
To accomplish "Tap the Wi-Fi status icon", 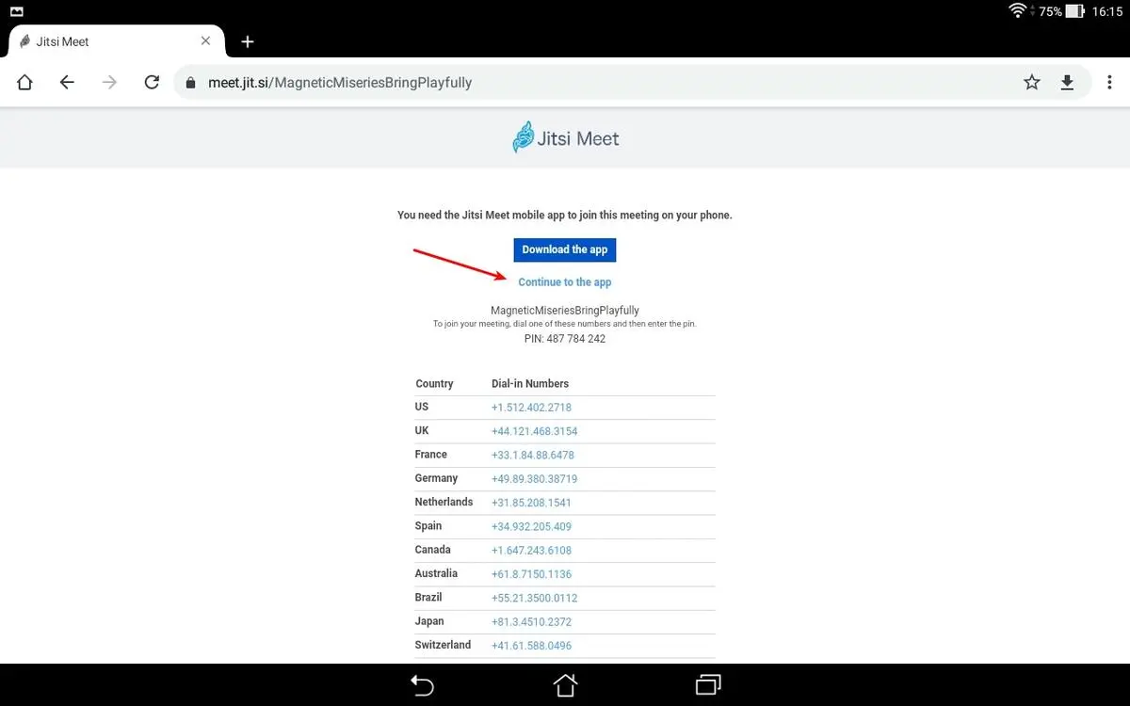I will pyautogui.click(x=1017, y=11).
